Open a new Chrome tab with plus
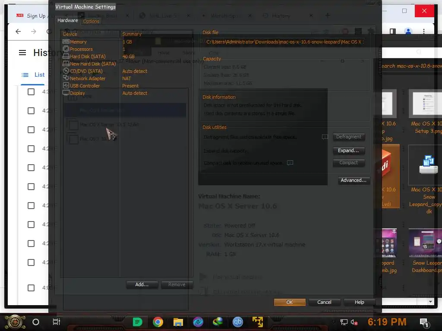442x331 pixels. pos(328,16)
